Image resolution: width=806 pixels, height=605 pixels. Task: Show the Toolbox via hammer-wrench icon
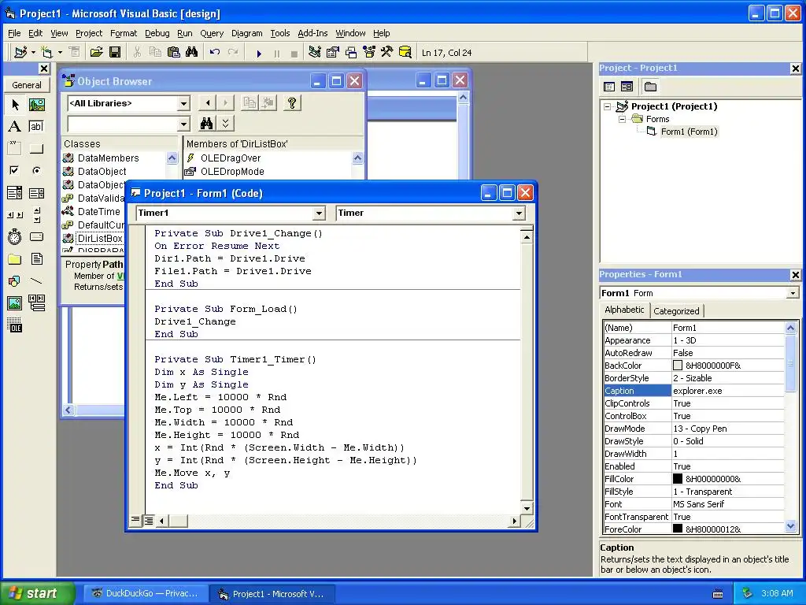(x=386, y=53)
